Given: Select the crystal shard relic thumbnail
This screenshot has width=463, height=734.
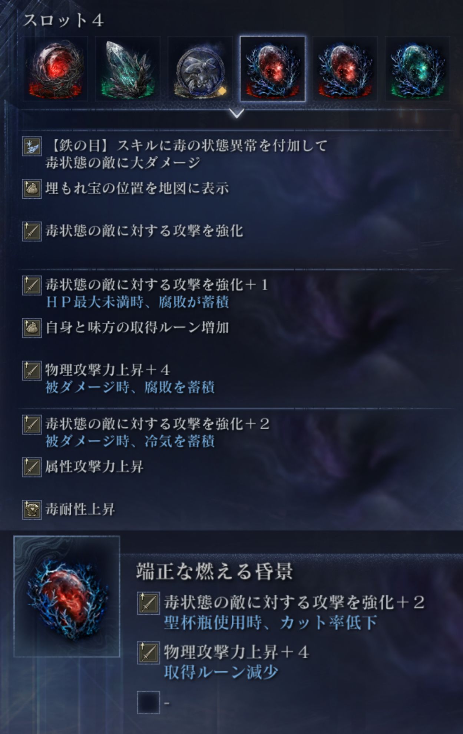Looking at the screenshot, I should click(128, 69).
